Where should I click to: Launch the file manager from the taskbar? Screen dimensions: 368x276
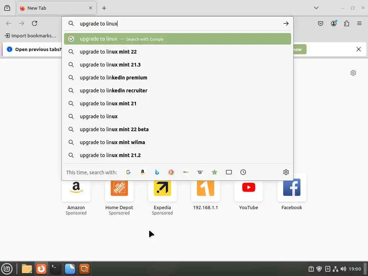[27, 269]
